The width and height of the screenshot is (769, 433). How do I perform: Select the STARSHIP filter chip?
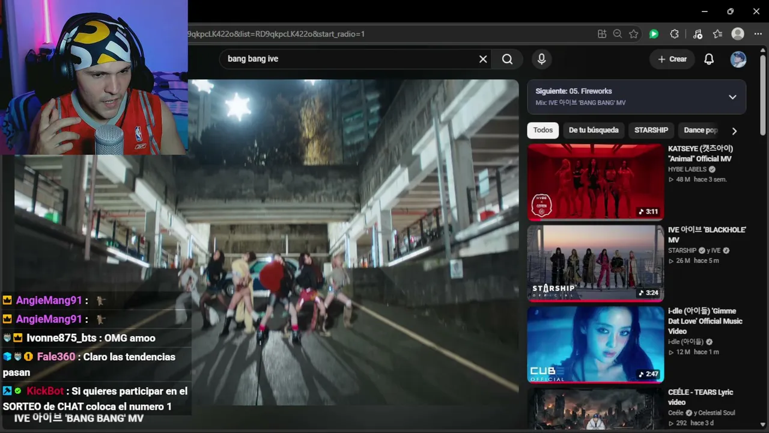[x=651, y=130]
